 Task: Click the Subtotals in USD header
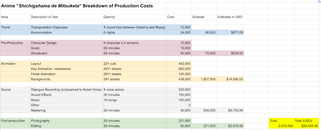pos(230,17)
